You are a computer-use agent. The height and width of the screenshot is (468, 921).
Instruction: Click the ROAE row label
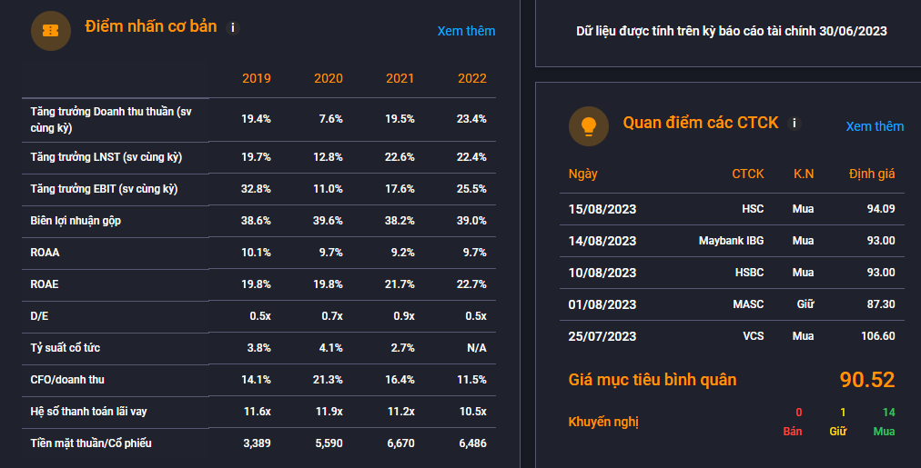[45, 284]
